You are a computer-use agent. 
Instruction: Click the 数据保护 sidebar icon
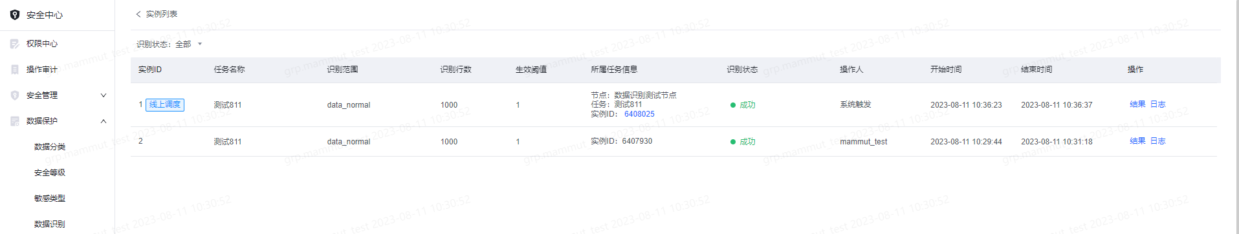pyautogui.click(x=15, y=121)
